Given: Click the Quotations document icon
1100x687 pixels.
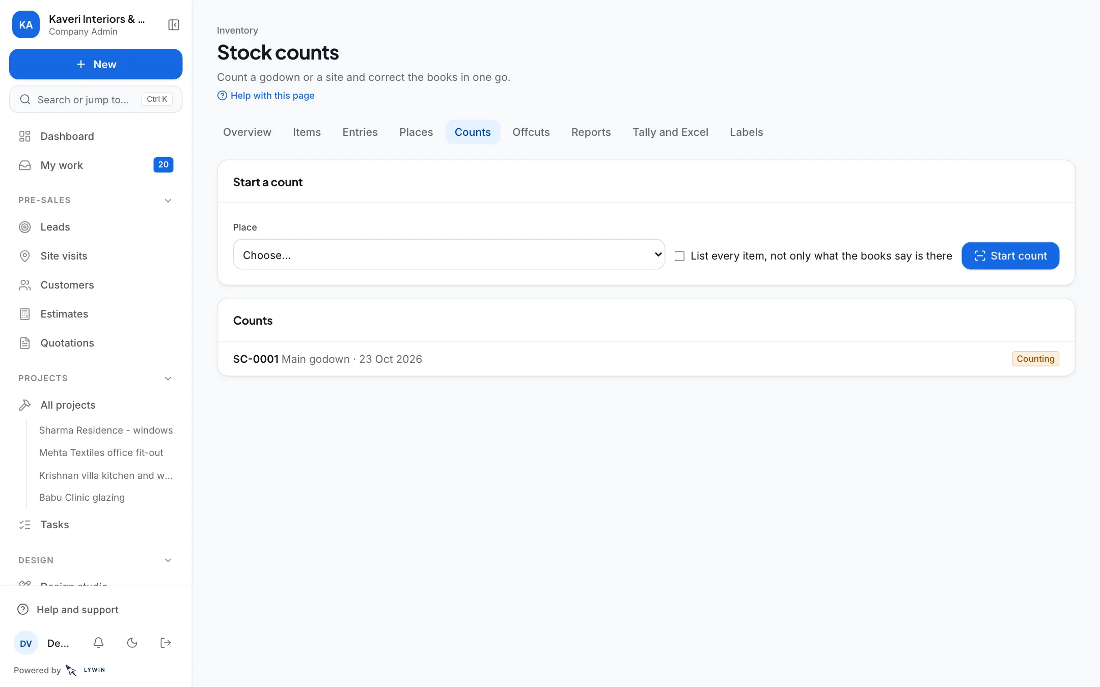Looking at the screenshot, I should click(24, 343).
